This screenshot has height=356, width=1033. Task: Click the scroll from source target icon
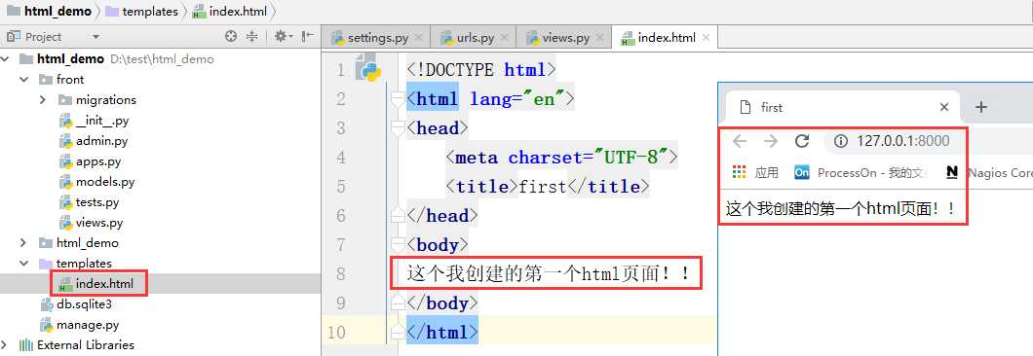pos(231,37)
